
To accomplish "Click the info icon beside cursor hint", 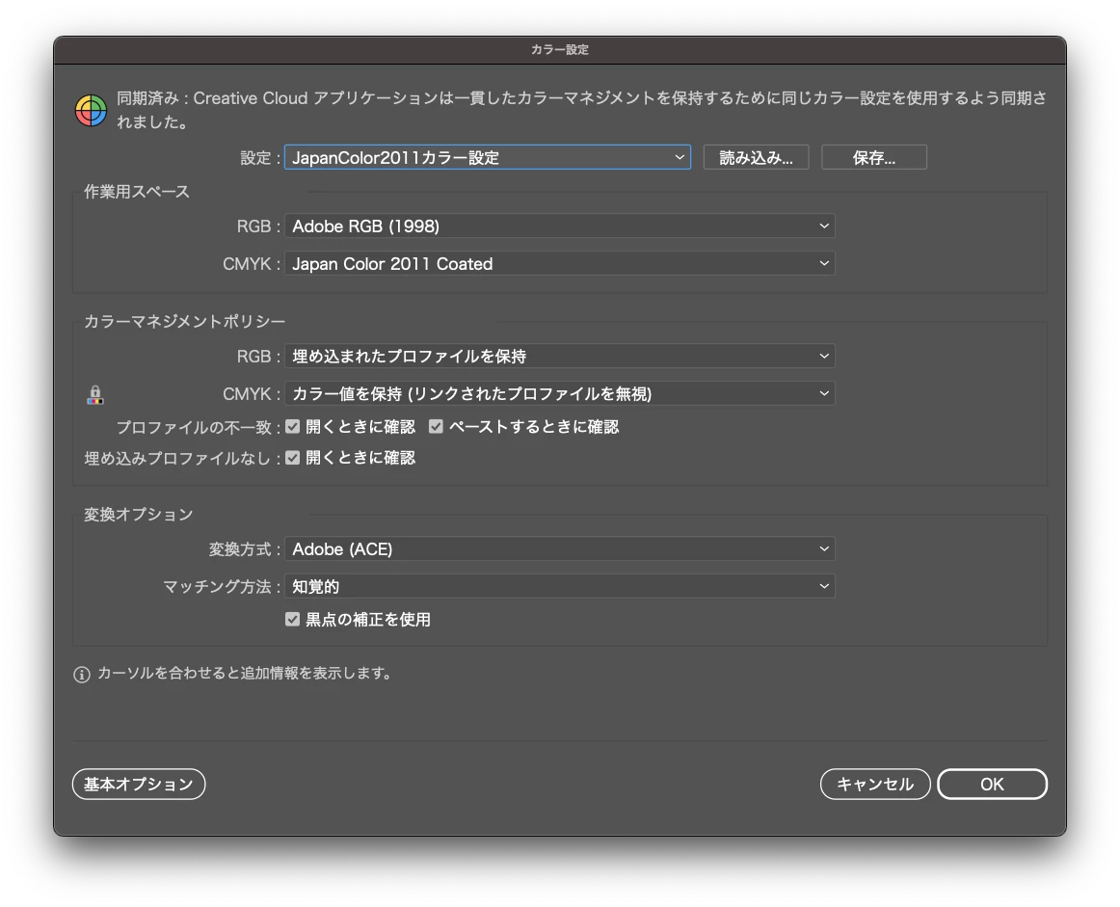I will tap(81, 674).
